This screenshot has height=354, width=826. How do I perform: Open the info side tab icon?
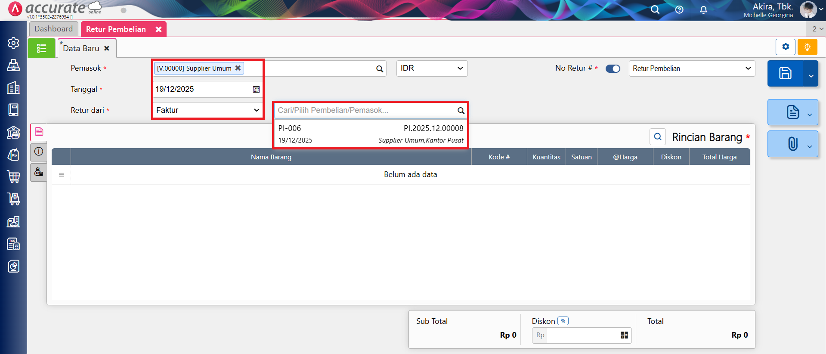pos(39,152)
